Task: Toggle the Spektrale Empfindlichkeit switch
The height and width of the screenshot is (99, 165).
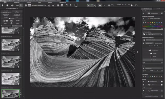Action: (x=143, y=18)
